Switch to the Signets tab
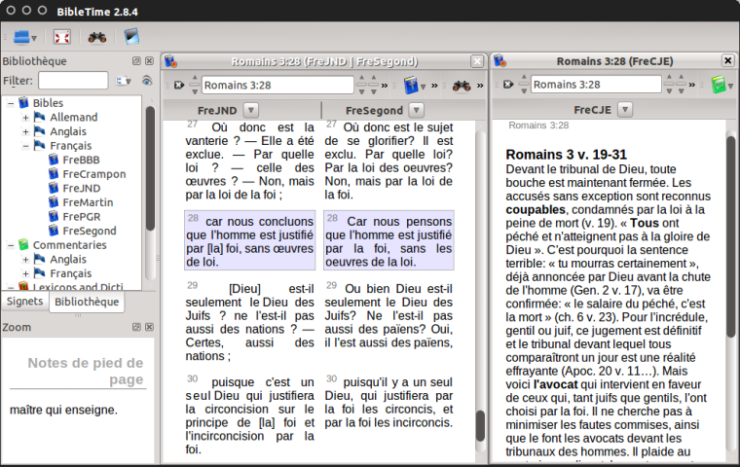Image resolution: width=740 pixels, height=467 pixels. pyautogui.click(x=25, y=302)
